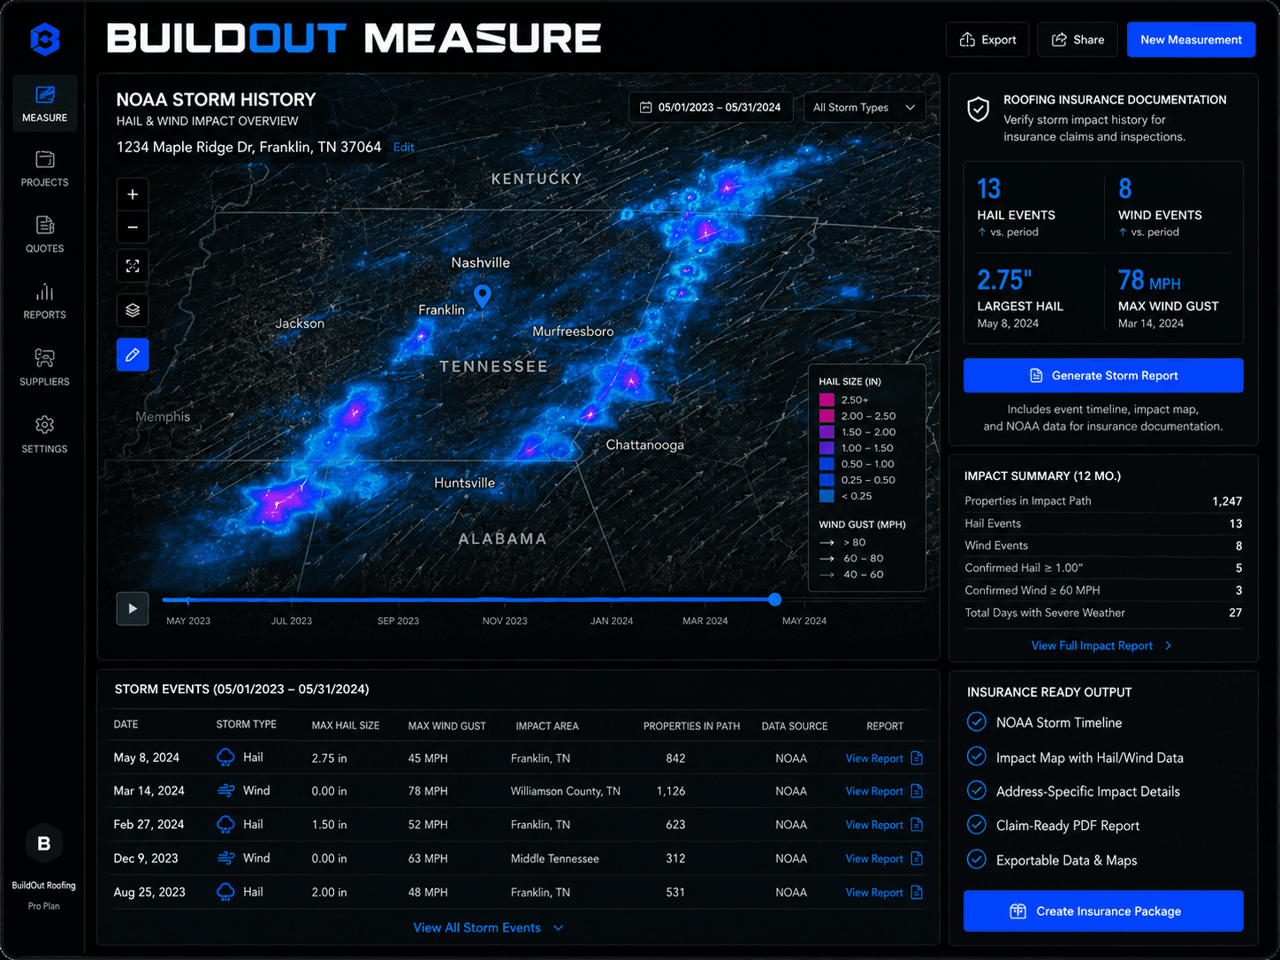Click the 13 Hail Events stat

coord(1017,207)
